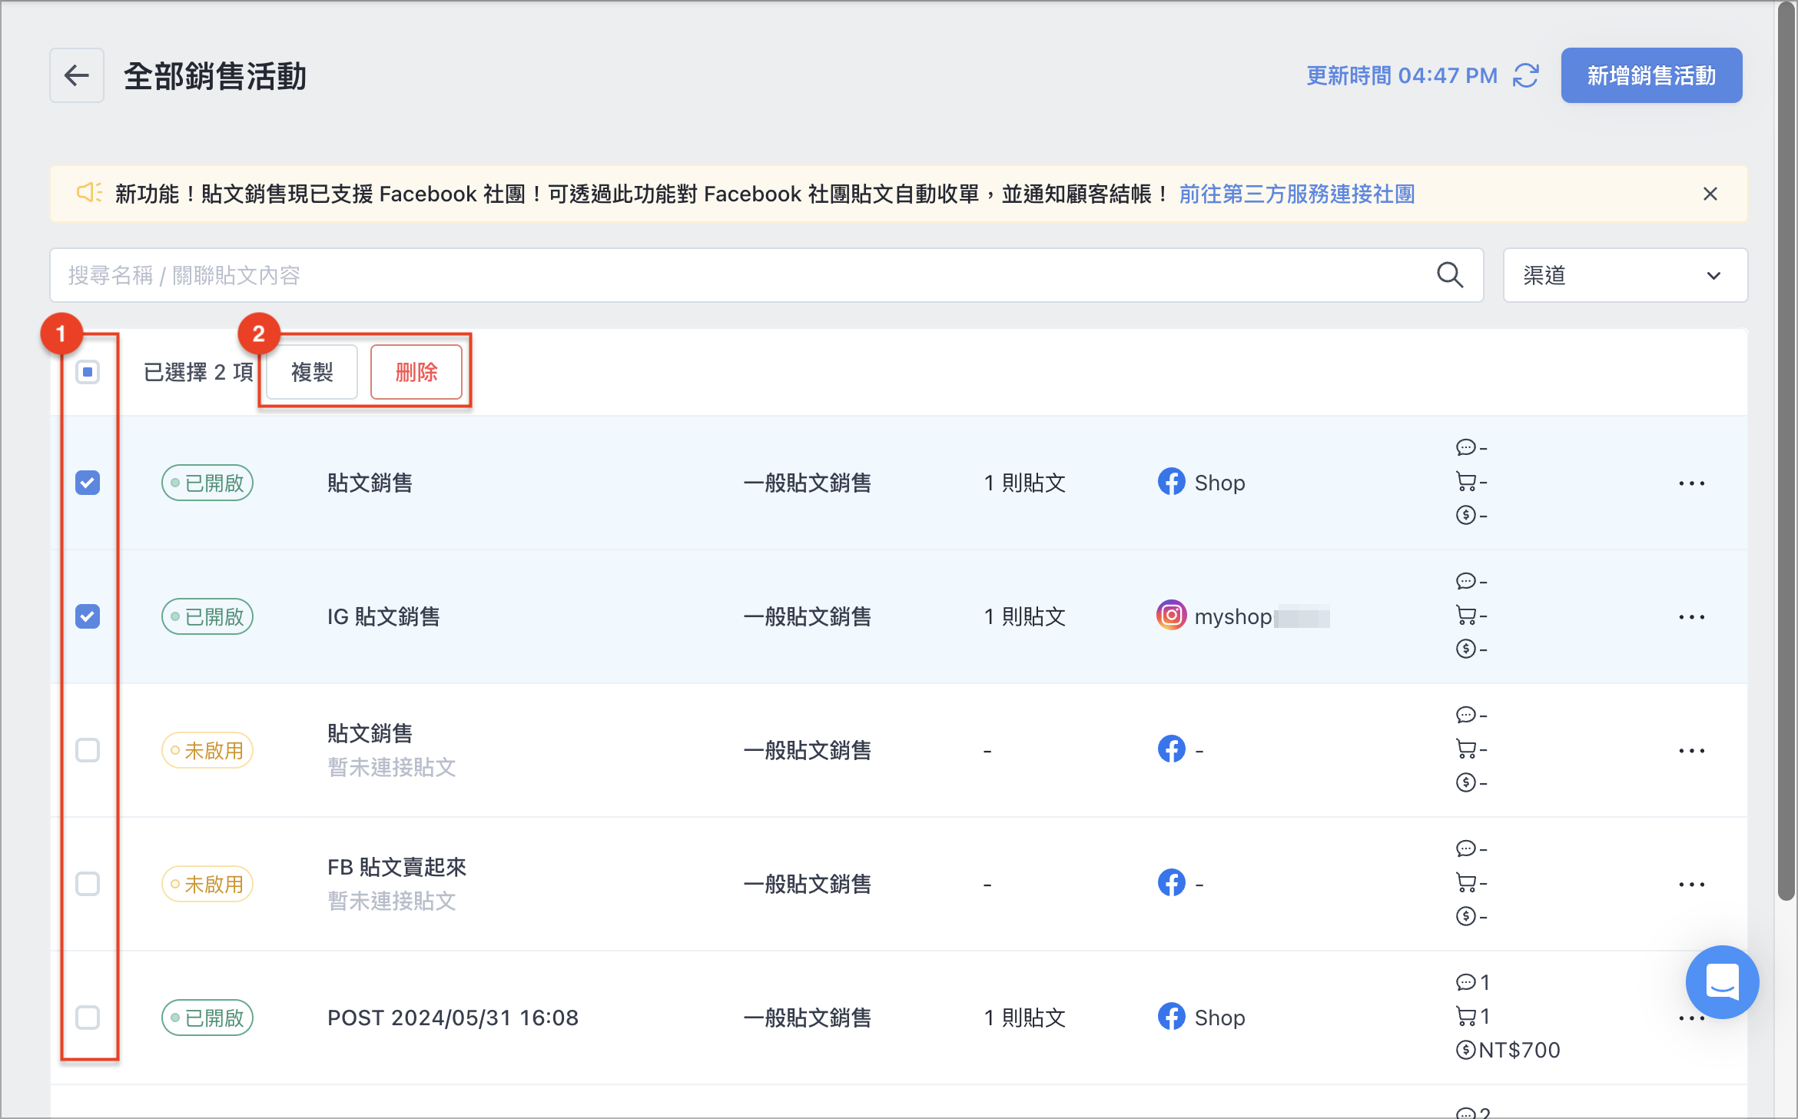Click 新增銷售活動 button
This screenshot has width=1798, height=1119.
tap(1651, 75)
